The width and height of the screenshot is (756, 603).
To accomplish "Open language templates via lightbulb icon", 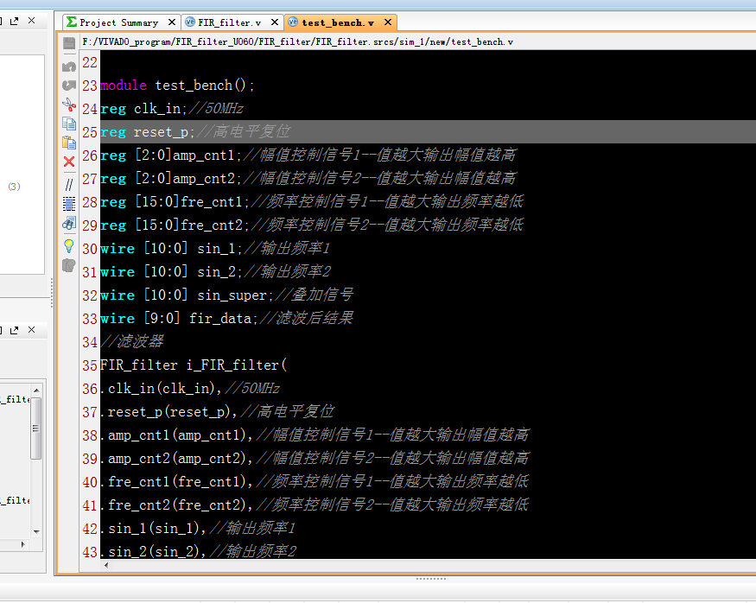I will pyautogui.click(x=69, y=245).
